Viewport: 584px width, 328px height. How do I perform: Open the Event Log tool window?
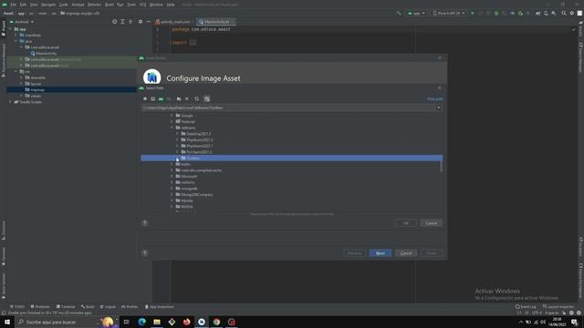pyautogui.click(x=526, y=307)
